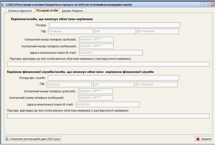Click the керівник Ім'я field
215x145 pixels.
[x=115, y=31]
